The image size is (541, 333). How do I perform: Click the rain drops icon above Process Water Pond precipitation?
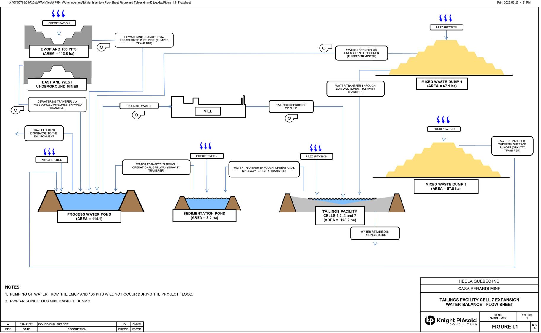[x=49, y=152]
